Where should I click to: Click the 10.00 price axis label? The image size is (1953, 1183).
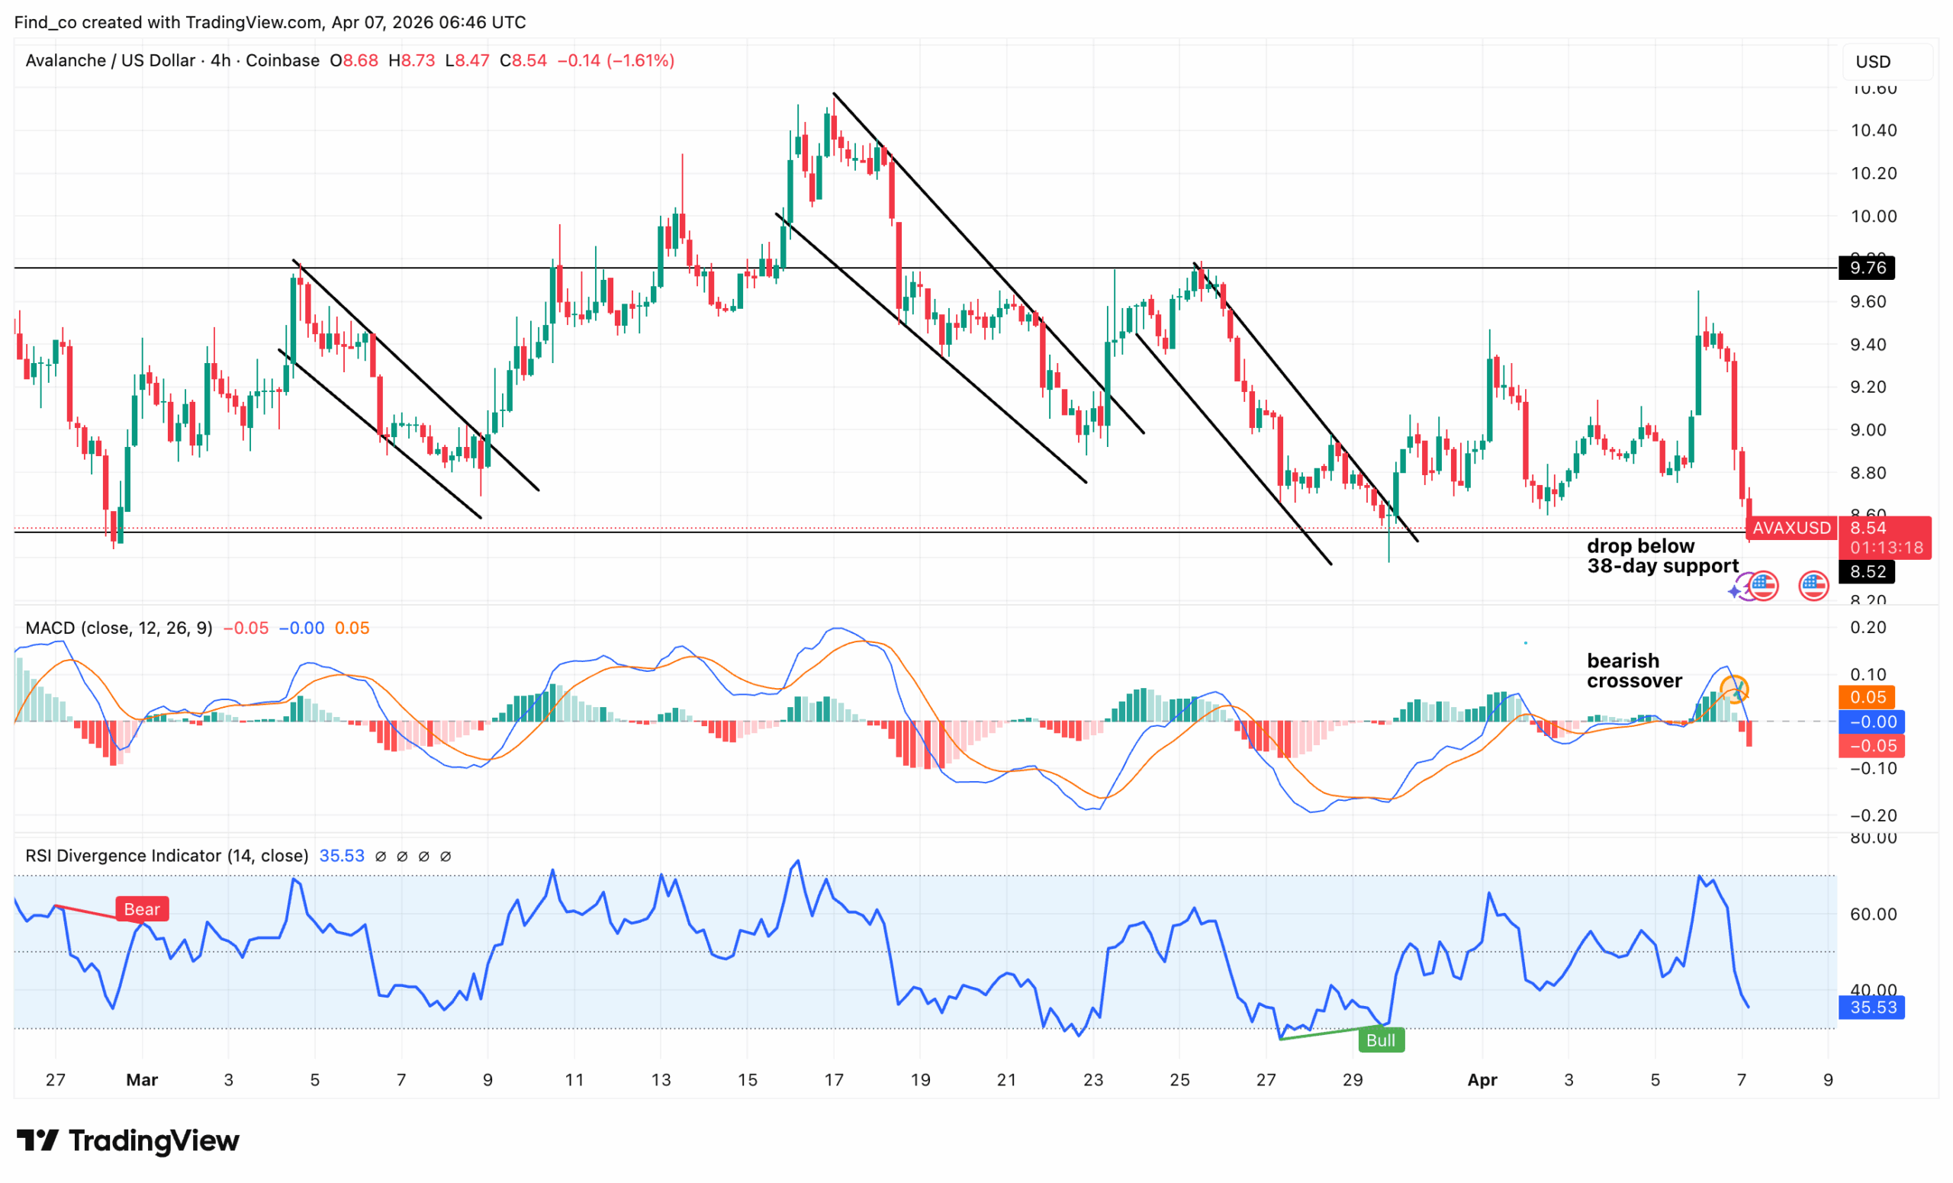pos(1874,216)
